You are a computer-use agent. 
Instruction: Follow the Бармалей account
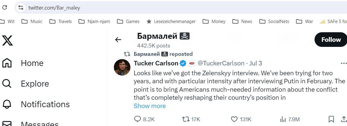pos(331,40)
